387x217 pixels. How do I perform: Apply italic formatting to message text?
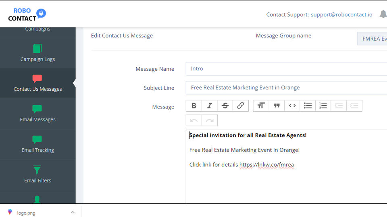(209, 106)
